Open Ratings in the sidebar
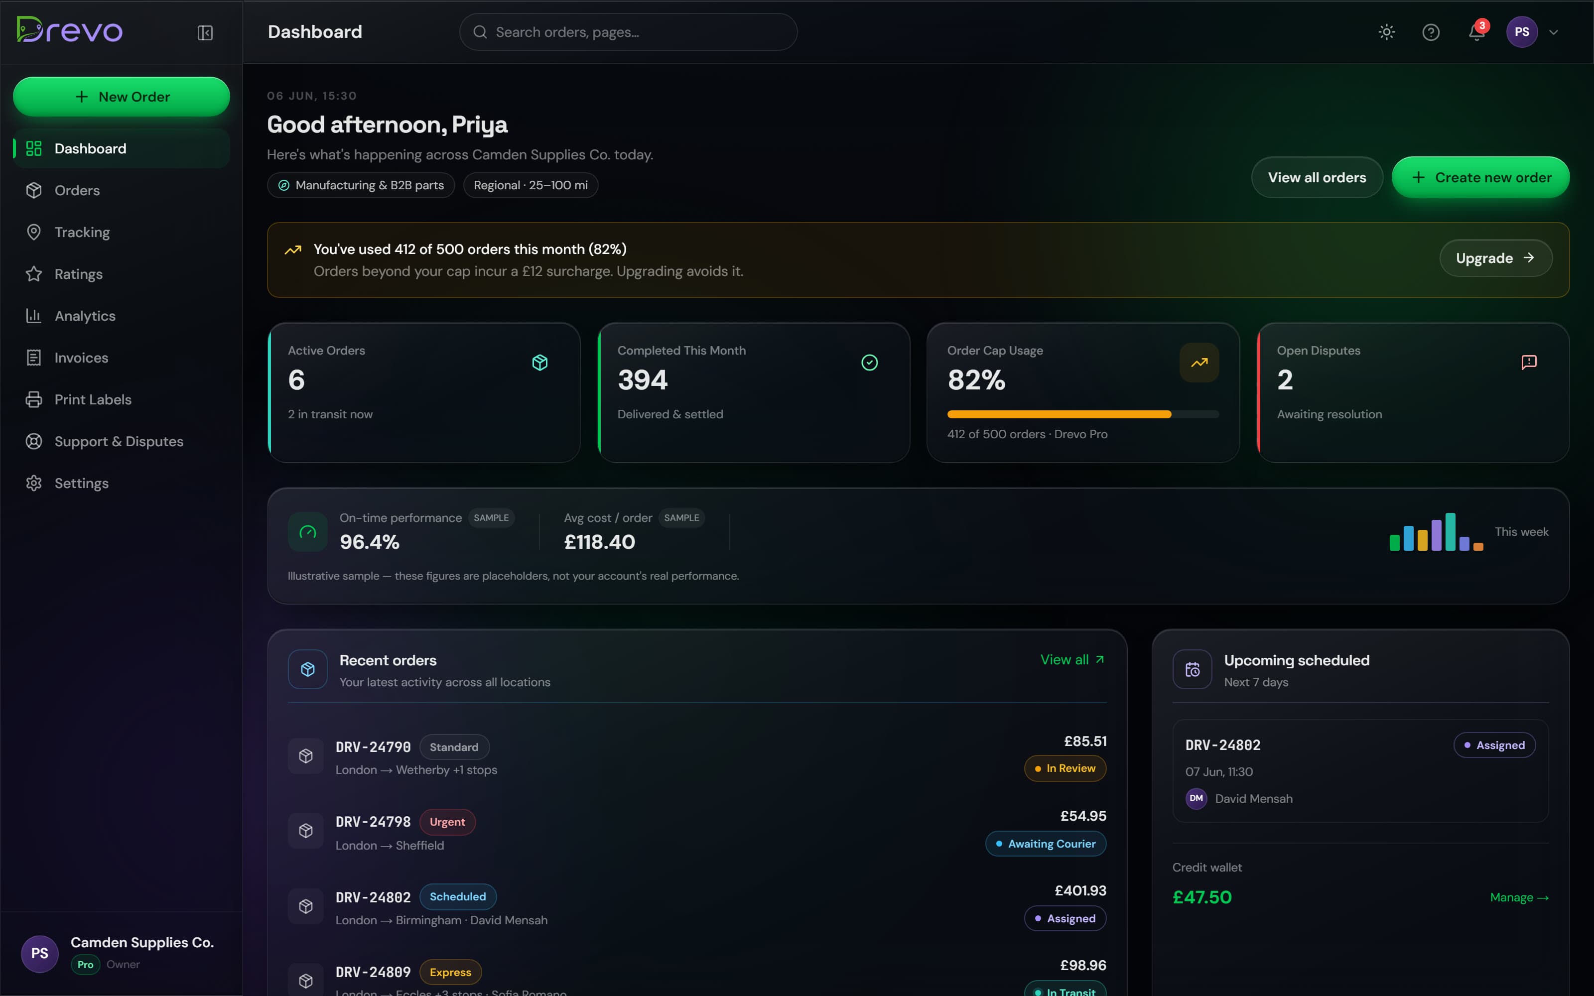The image size is (1594, 996). click(121, 274)
